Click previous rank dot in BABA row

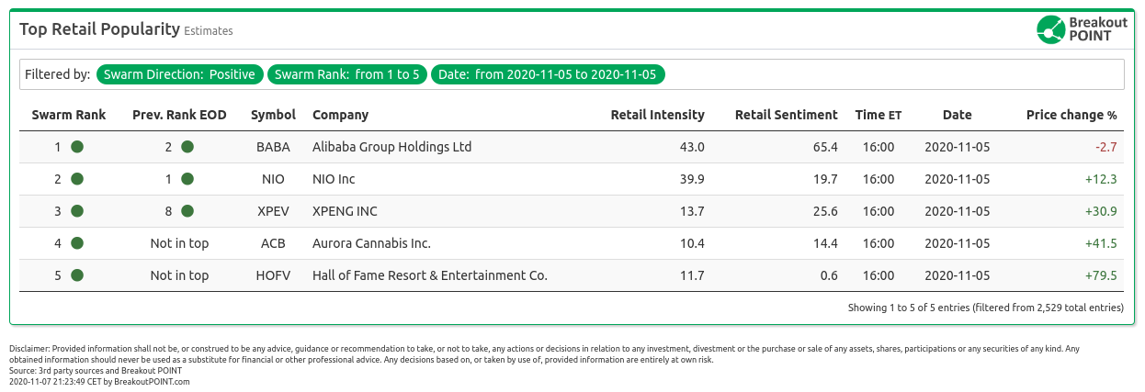(x=187, y=147)
